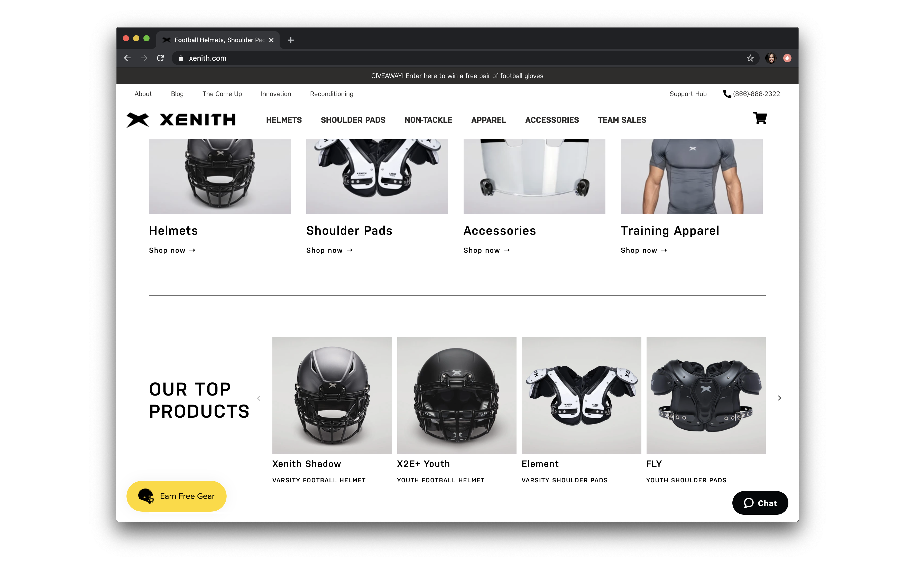
Task: Open the Chat widget
Action: pyautogui.click(x=760, y=503)
